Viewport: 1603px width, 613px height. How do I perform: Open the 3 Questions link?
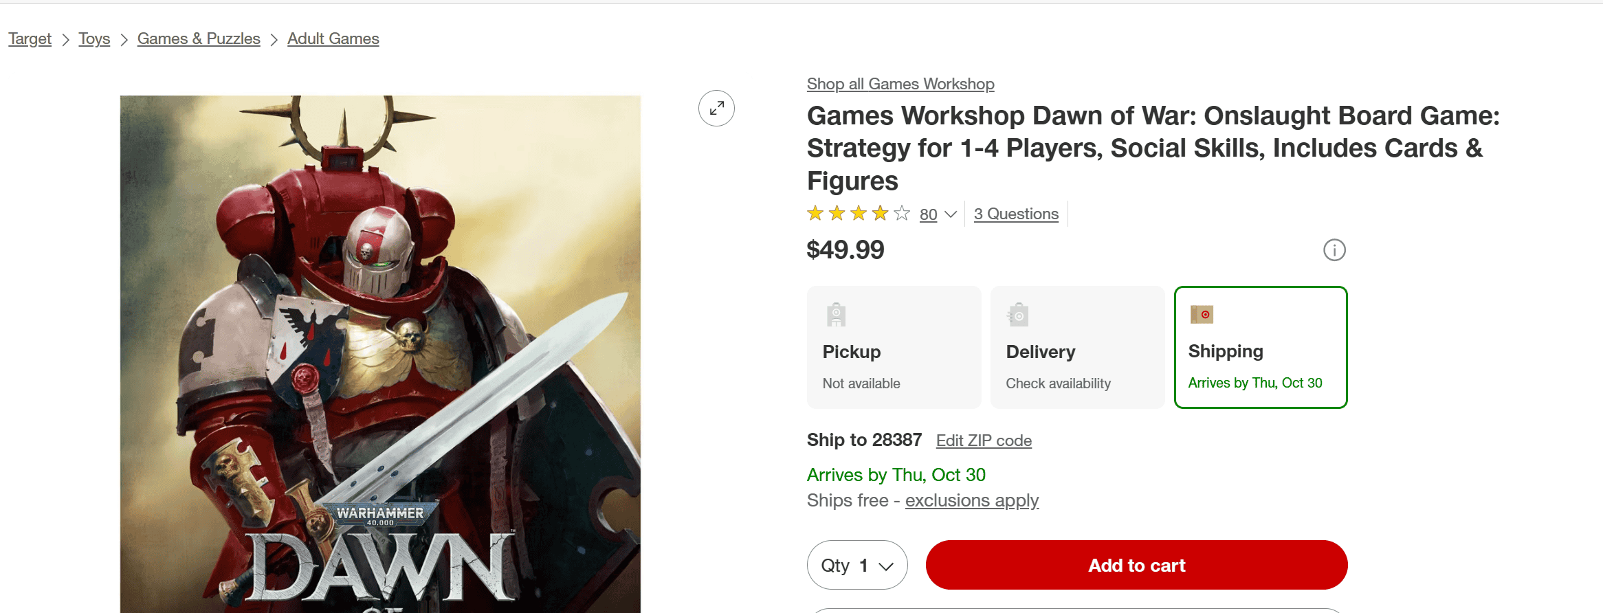1016,214
